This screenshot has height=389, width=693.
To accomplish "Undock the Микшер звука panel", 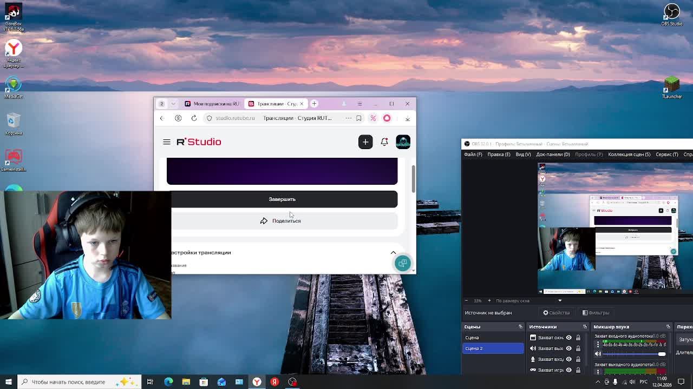I will [x=668, y=327].
